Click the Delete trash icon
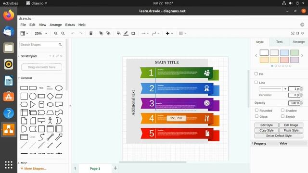This screenshot has width=308, height=173. (91, 33)
